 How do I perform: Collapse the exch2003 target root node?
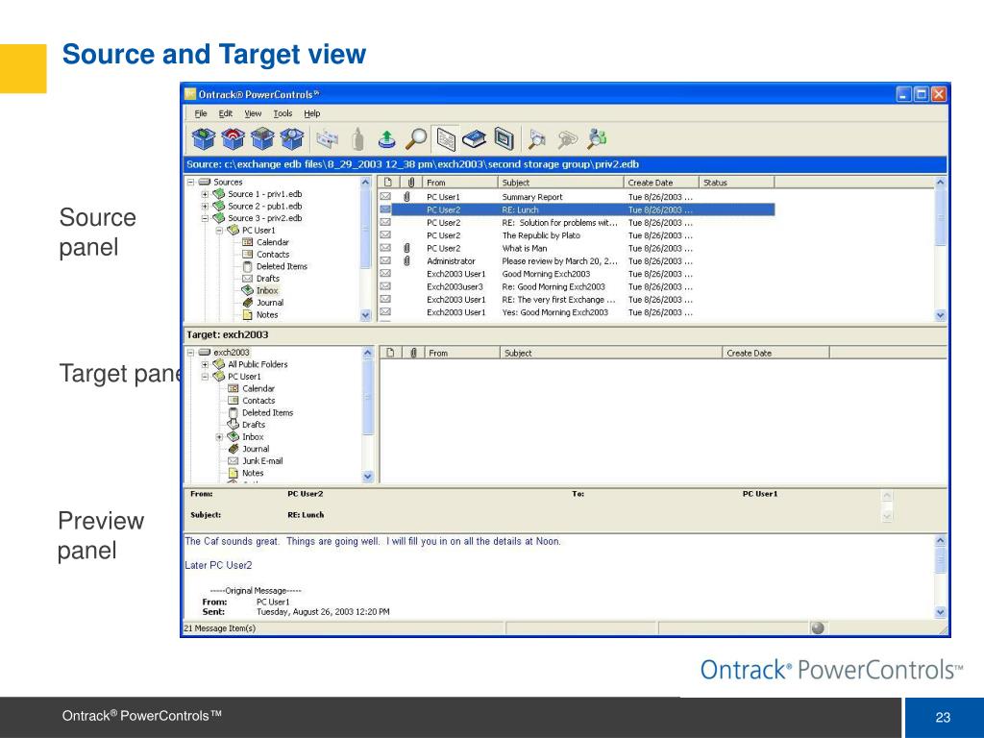coord(191,352)
